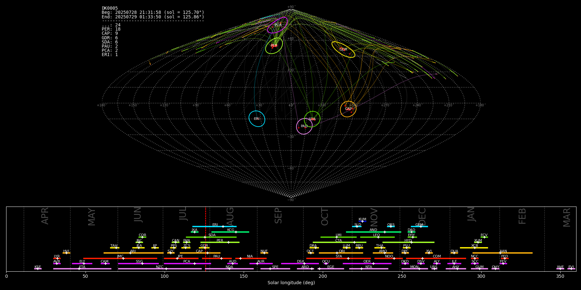Click the 'Solar longitude (deg)' axis label
This screenshot has width=581, height=290.
click(291, 283)
